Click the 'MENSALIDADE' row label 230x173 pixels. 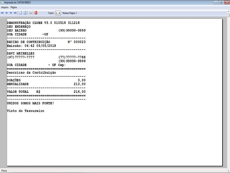18,84
